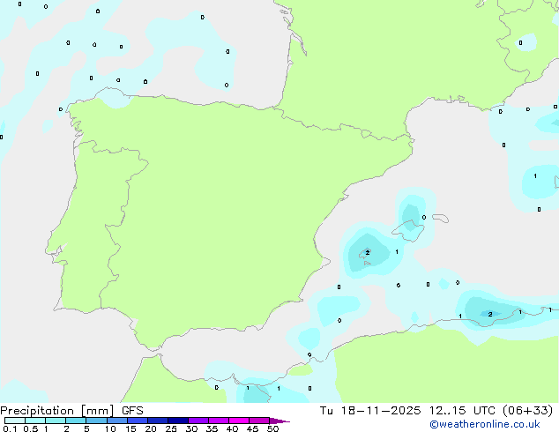Click the legend swatch between 45 and 50
Viewport: 559px width, 432px height.
(x=259, y=421)
